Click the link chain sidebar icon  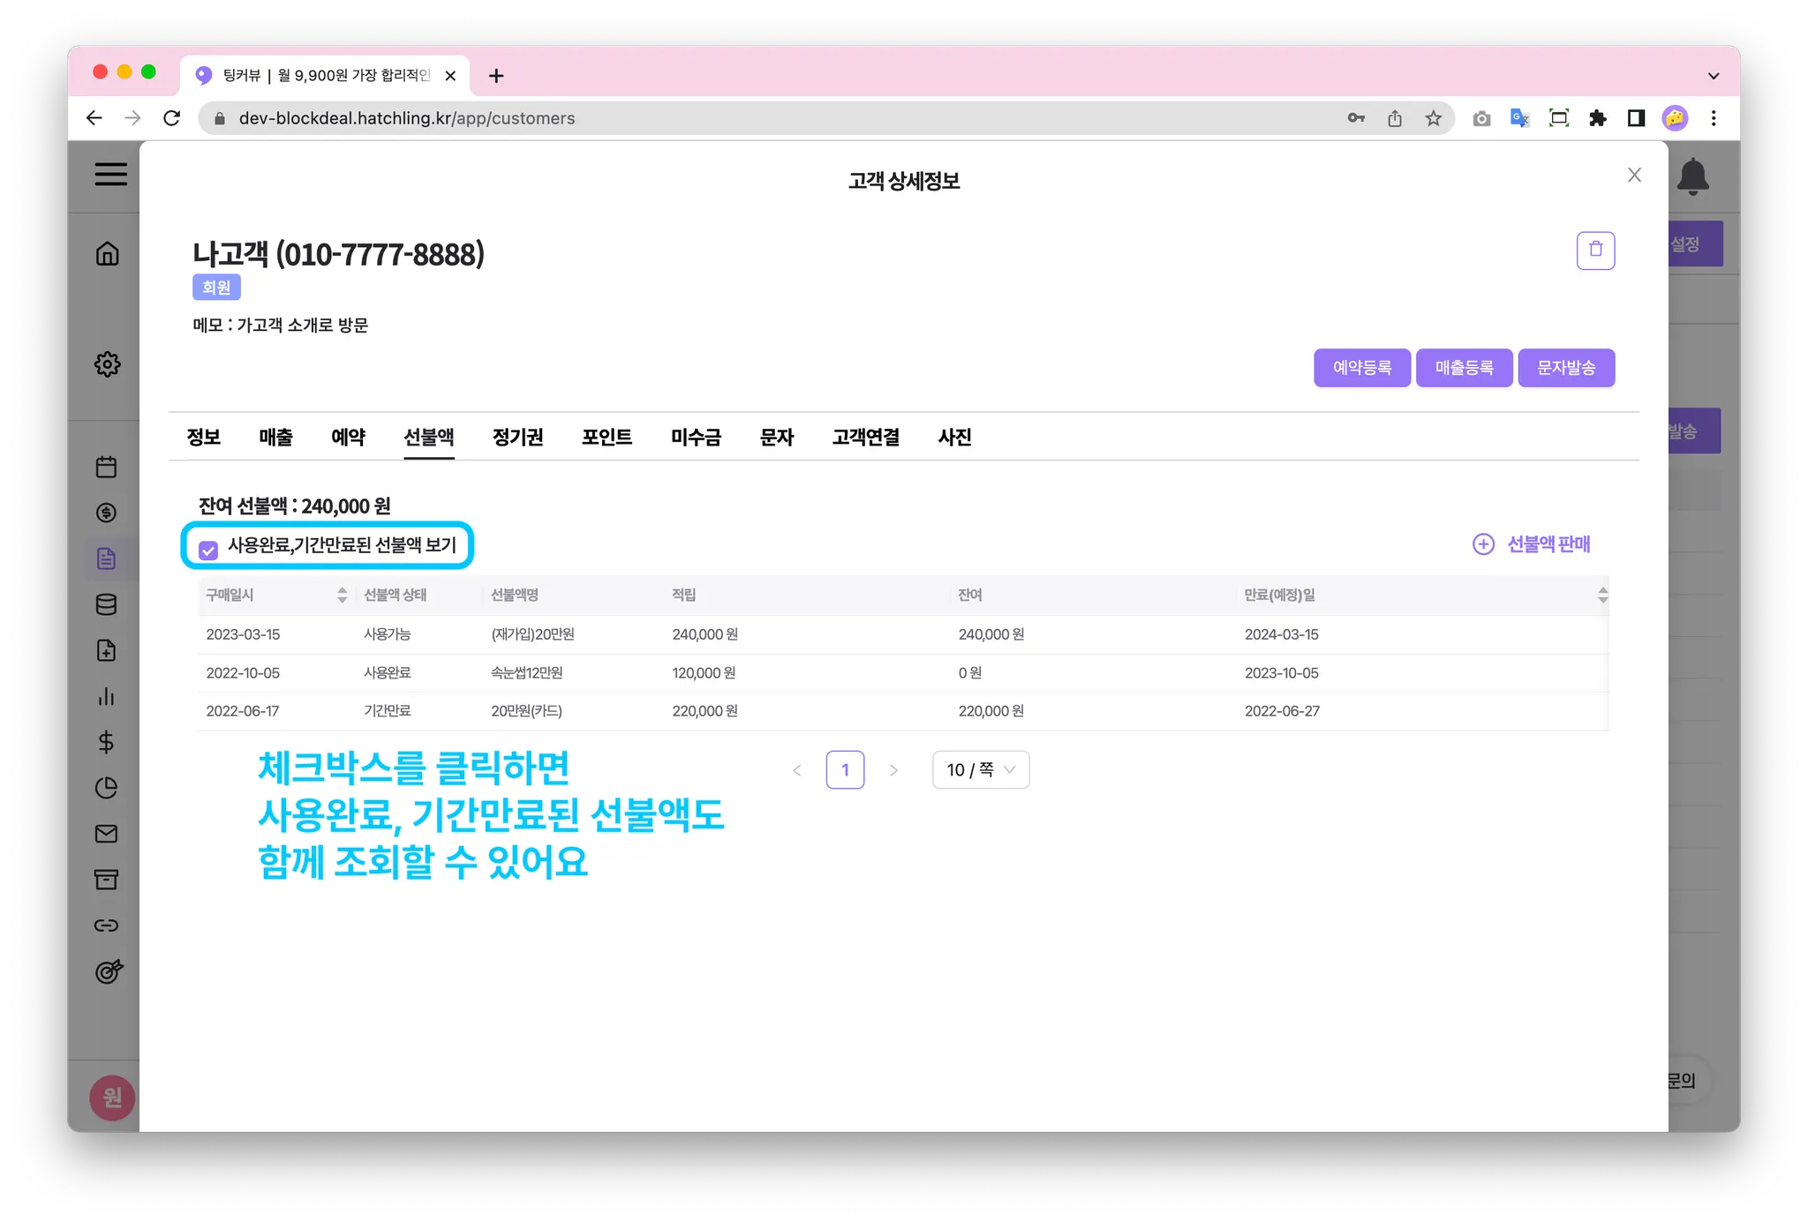coord(106,925)
